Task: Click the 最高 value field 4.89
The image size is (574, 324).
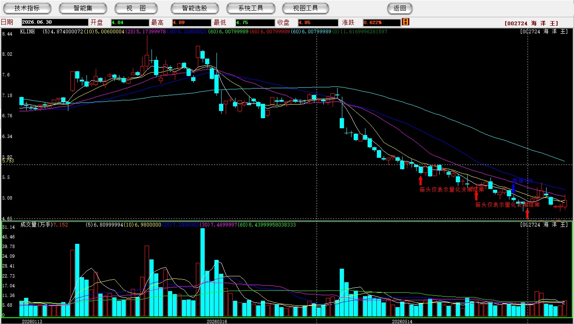Action: point(192,23)
